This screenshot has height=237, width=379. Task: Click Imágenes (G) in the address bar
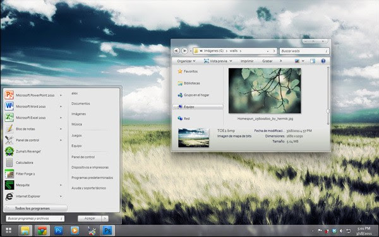coord(214,51)
